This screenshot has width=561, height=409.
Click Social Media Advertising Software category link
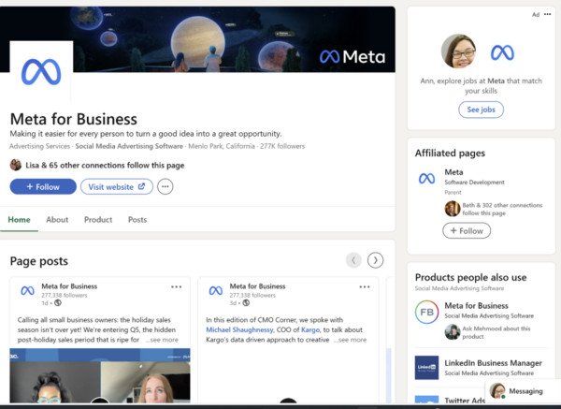click(129, 146)
